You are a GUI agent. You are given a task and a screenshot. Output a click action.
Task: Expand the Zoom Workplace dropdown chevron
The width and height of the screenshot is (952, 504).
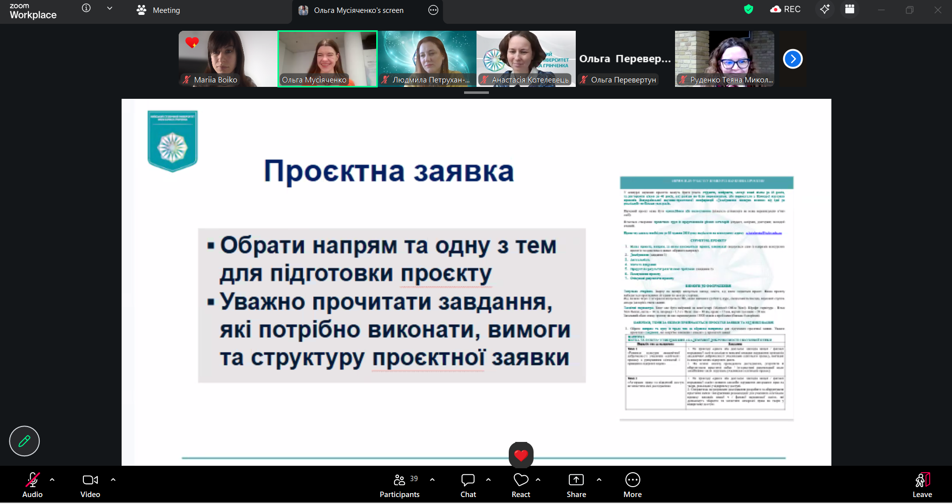pos(110,8)
